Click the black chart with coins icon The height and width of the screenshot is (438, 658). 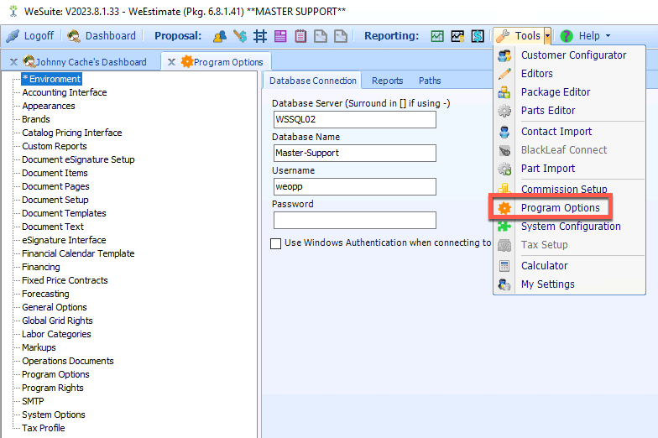click(457, 36)
